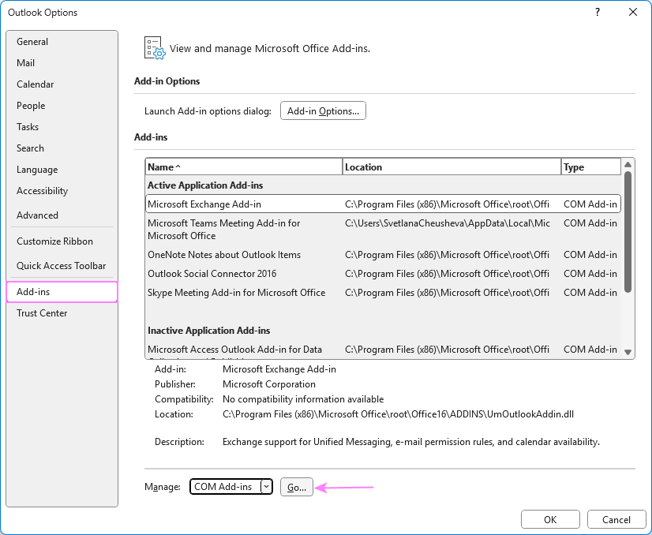Close the Outlook Options window

click(633, 12)
